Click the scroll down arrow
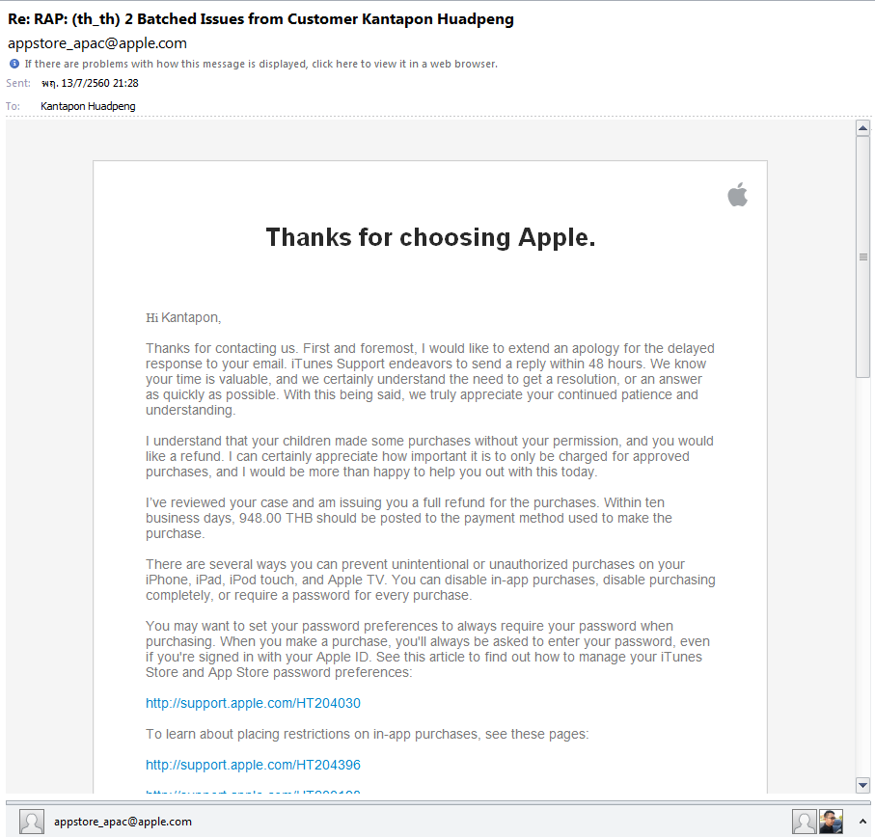This screenshot has height=837, width=875. click(x=862, y=785)
